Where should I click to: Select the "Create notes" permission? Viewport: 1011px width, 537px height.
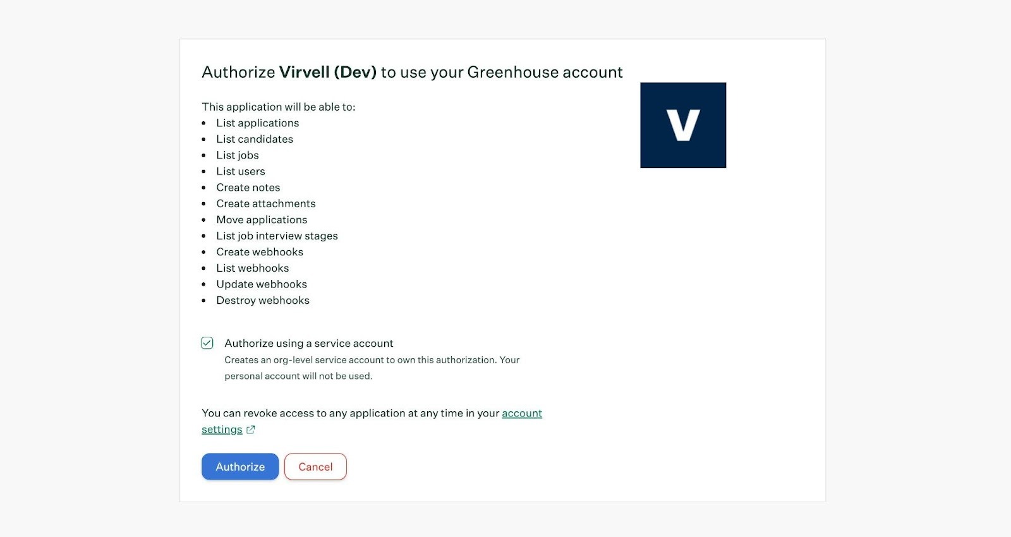coord(248,187)
